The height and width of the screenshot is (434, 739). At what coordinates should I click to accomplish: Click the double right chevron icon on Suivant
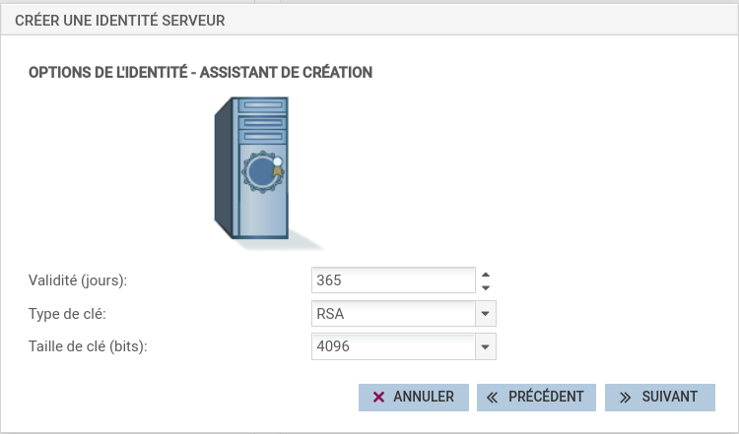coord(625,398)
